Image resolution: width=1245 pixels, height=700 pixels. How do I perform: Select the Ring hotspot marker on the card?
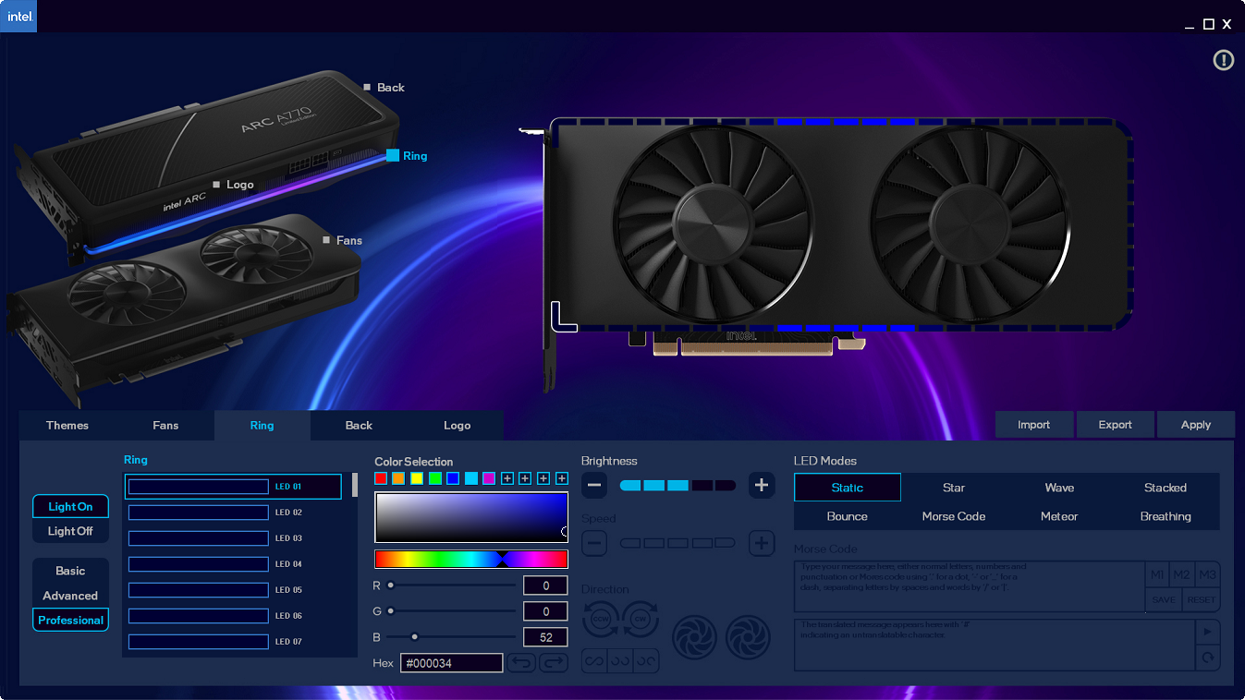pyautogui.click(x=393, y=155)
